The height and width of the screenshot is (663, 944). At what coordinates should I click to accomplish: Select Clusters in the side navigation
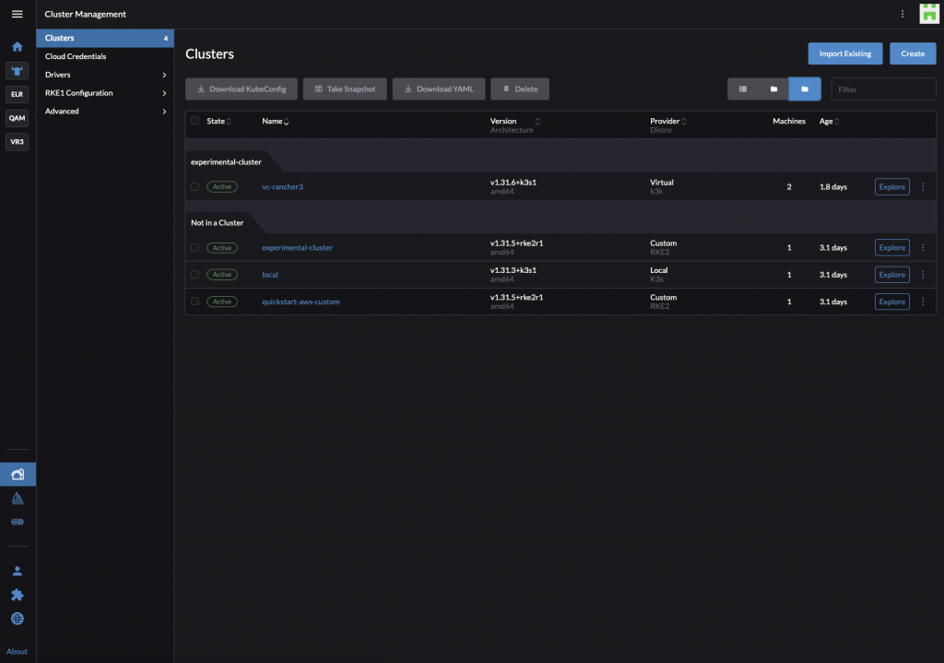(x=105, y=38)
